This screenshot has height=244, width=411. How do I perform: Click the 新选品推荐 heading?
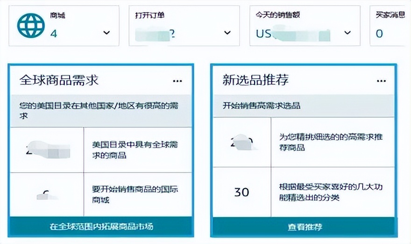[255, 80]
